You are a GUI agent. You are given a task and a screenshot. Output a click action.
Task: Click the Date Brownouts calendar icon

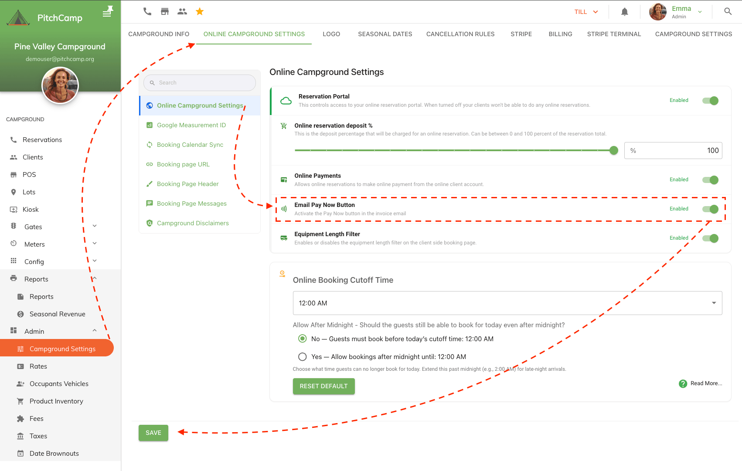tap(20, 454)
